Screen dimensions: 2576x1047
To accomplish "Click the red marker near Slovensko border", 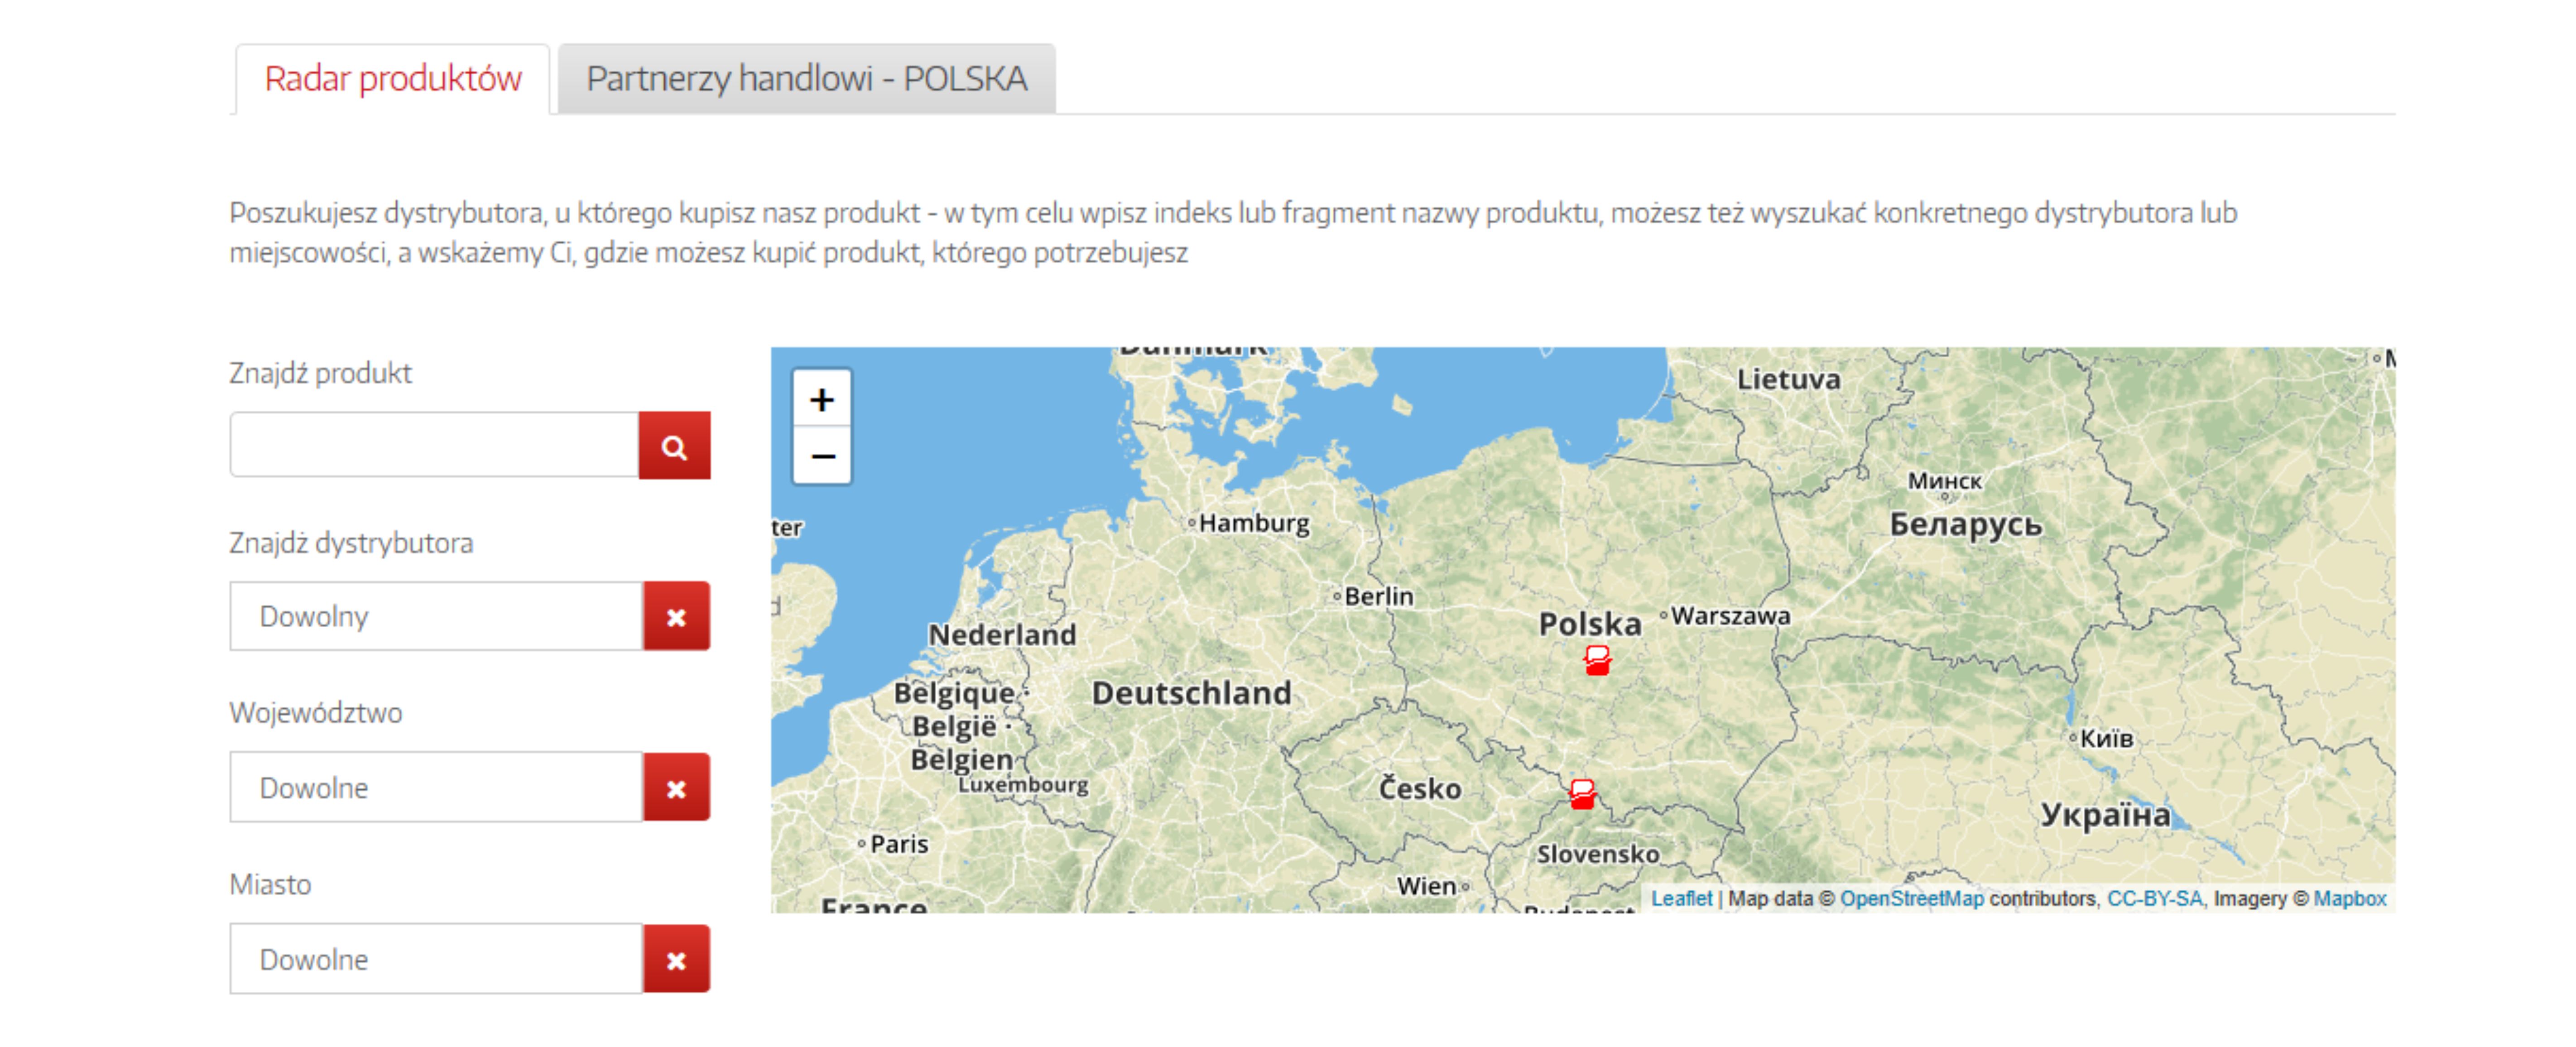I will pyautogui.click(x=1582, y=794).
